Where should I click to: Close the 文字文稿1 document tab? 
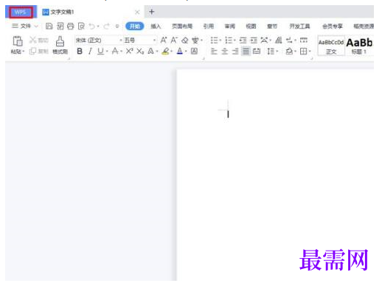point(137,12)
